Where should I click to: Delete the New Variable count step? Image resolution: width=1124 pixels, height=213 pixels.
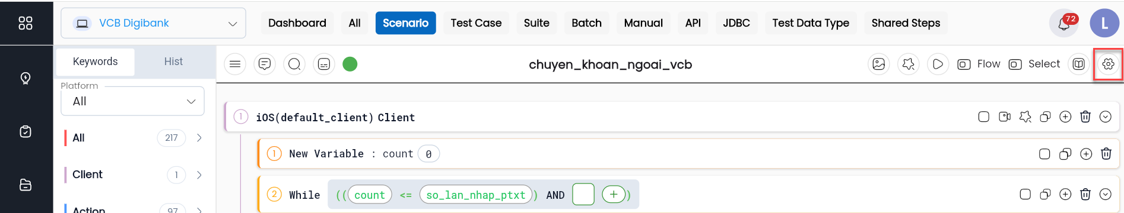[x=1106, y=154]
